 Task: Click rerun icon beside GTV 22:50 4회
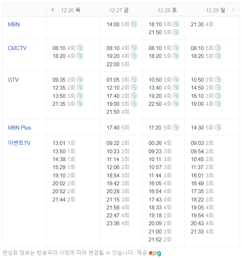point(176,104)
